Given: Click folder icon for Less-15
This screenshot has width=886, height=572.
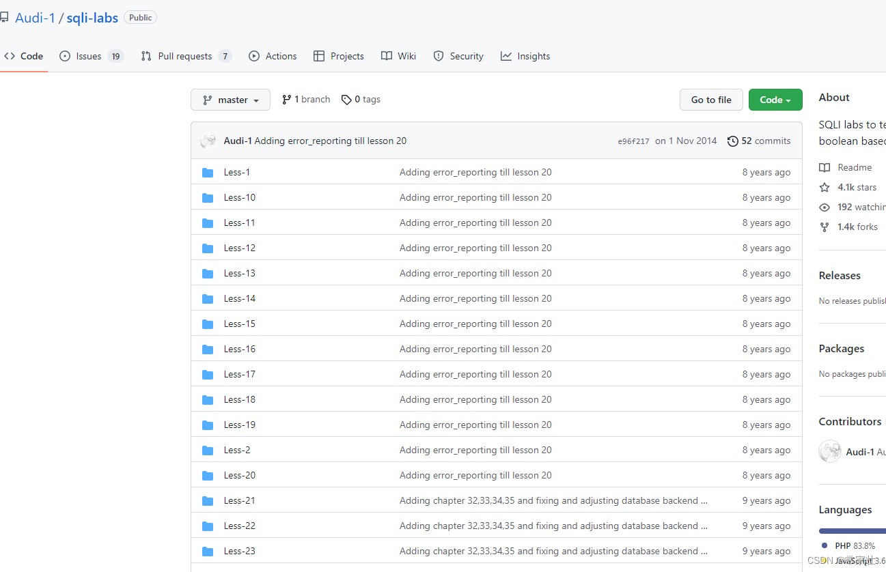Looking at the screenshot, I should point(208,324).
